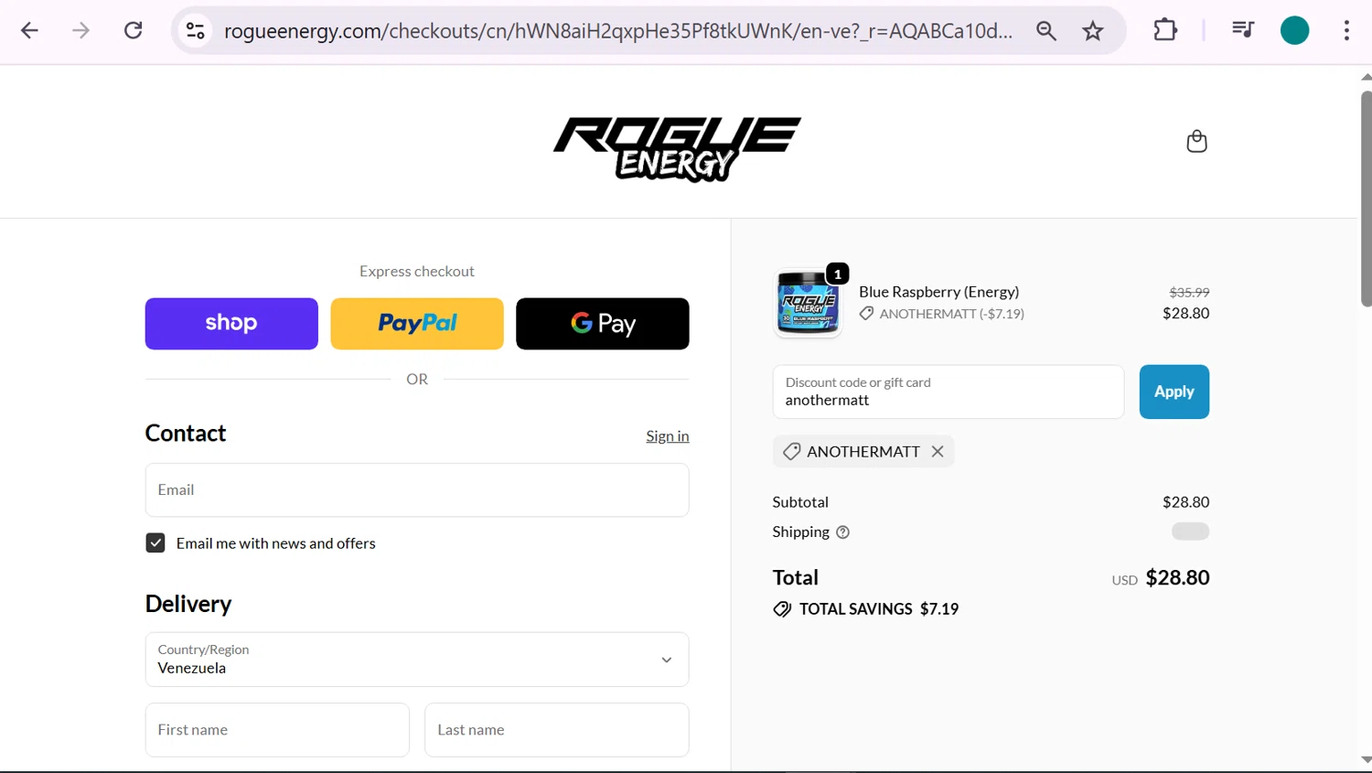Click the zoom magnifier icon in address bar

pos(1046,30)
